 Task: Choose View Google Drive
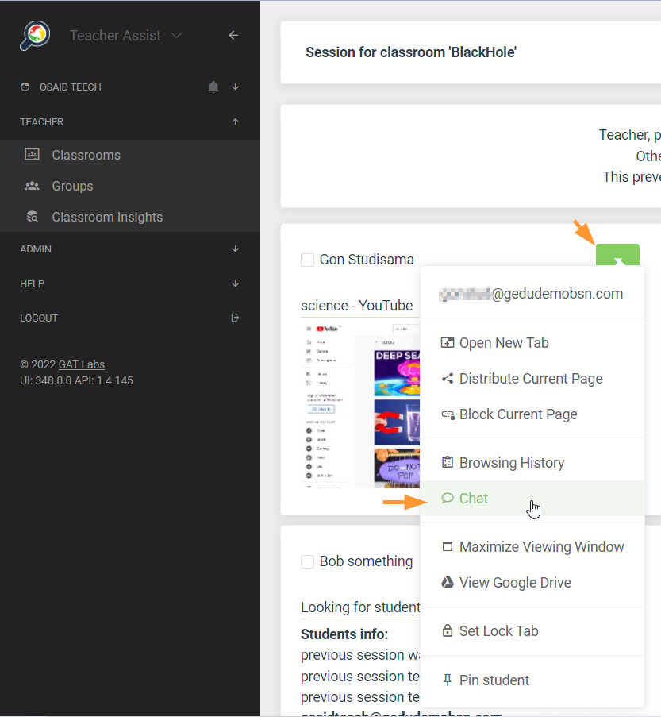pos(532,582)
